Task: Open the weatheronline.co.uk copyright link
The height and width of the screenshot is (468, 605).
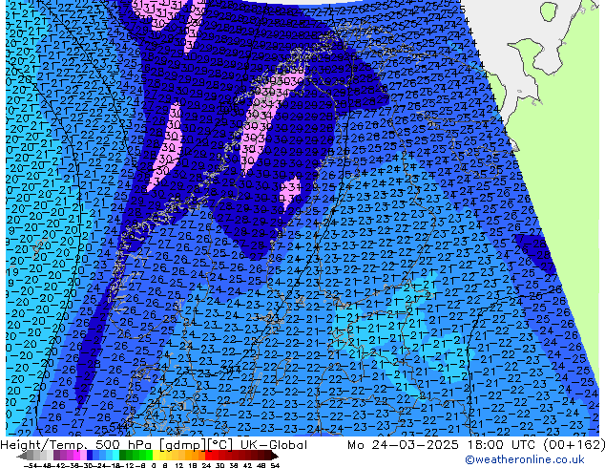Action: click(x=525, y=459)
